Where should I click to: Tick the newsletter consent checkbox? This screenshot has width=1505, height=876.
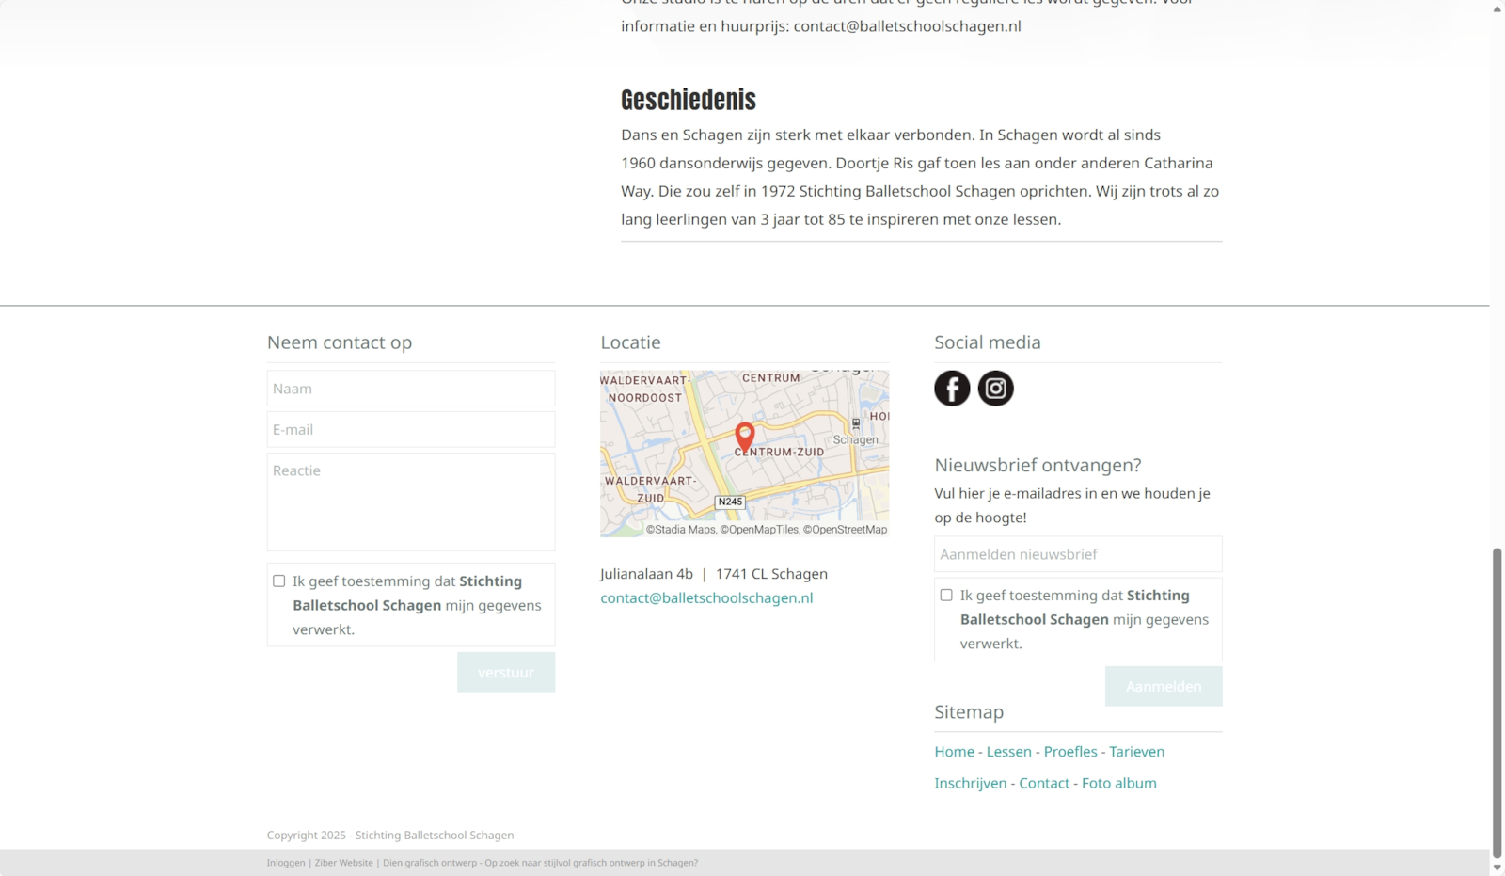946,596
